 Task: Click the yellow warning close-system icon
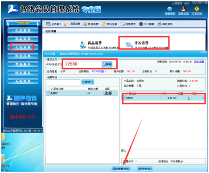[x=197, y=9]
